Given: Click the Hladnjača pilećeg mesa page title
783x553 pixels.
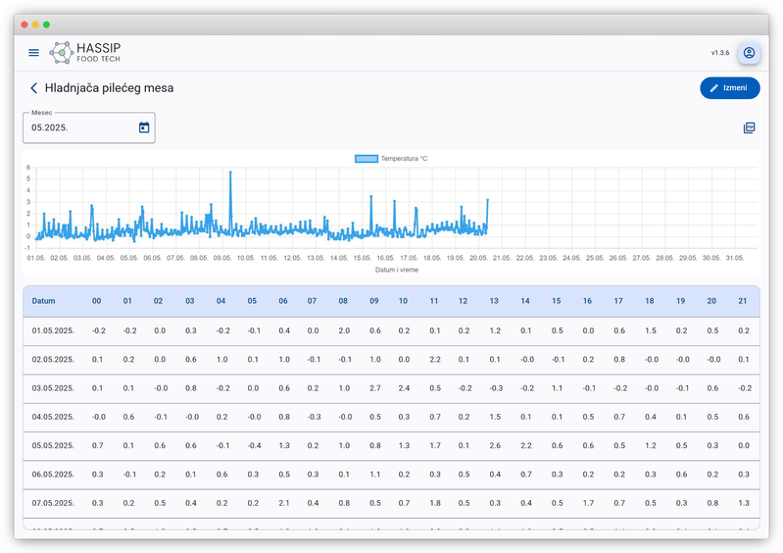Looking at the screenshot, I should click(109, 88).
